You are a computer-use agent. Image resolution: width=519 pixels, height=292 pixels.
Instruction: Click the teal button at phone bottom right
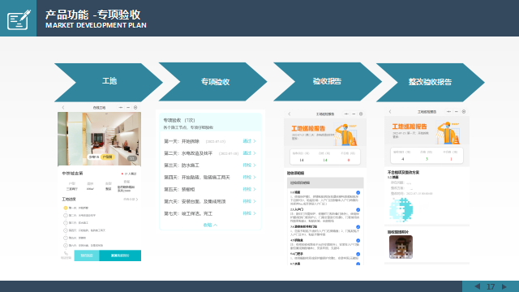click(x=120, y=255)
